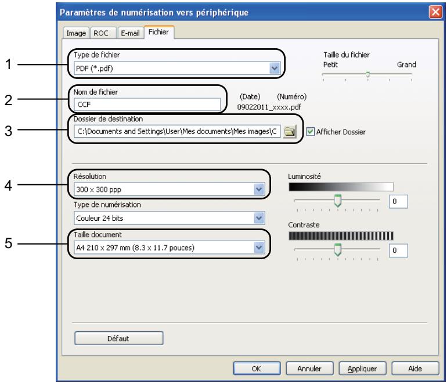Close the dialog with the red X
Viewport: 447px width, 383px height.
(x=435, y=12)
